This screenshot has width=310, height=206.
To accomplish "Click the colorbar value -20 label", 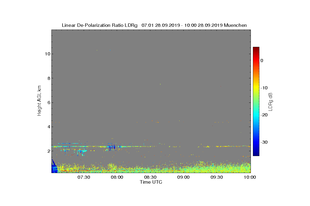I will (264, 115).
